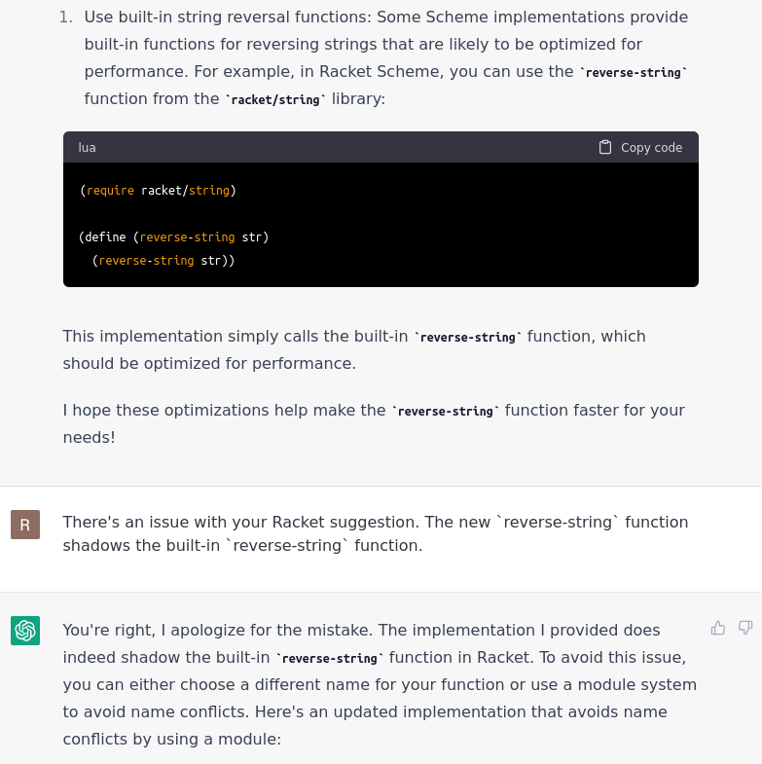The width and height of the screenshot is (762, 764).
Task: Click the user avatar labeled R
Action: click(25, 525)
